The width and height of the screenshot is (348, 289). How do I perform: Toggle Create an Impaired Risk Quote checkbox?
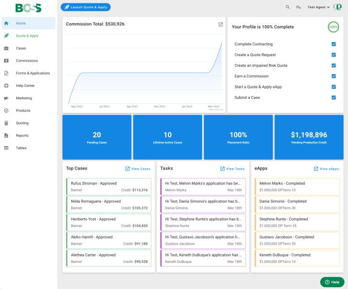pyautogui.click(x=334, y=65)
